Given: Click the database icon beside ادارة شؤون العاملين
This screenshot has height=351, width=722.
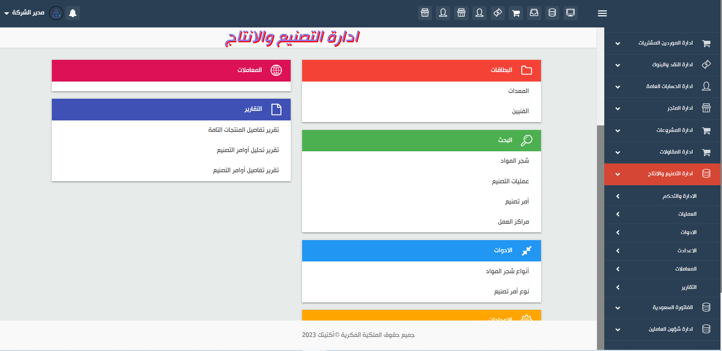Looking at the screenshot, I should click(706, 329).
